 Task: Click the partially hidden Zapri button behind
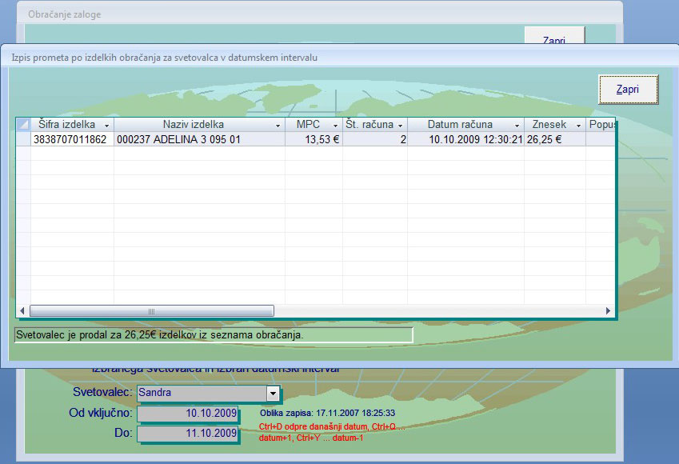click(554, 35)
